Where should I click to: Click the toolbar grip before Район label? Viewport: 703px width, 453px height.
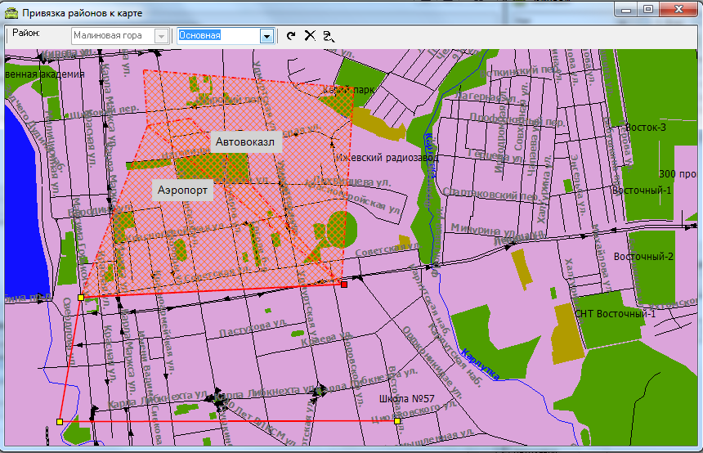click(7, 36)
